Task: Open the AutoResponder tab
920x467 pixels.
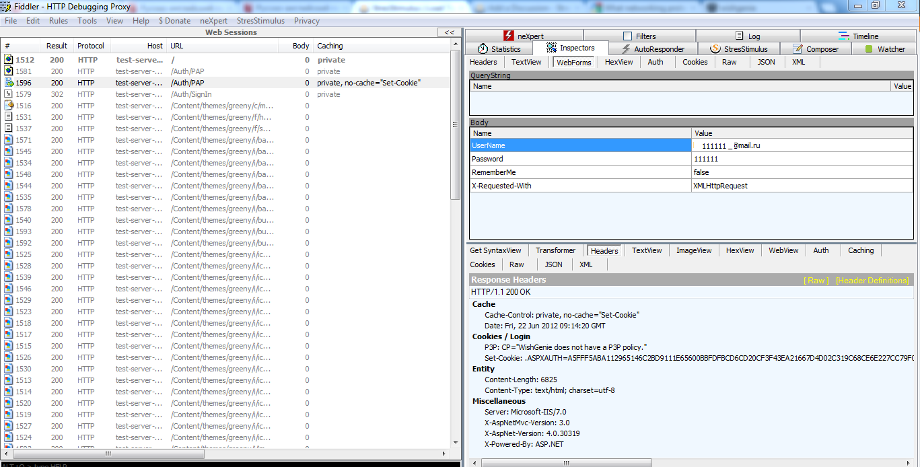Action: pyautogui.click(x=652, y=49)
